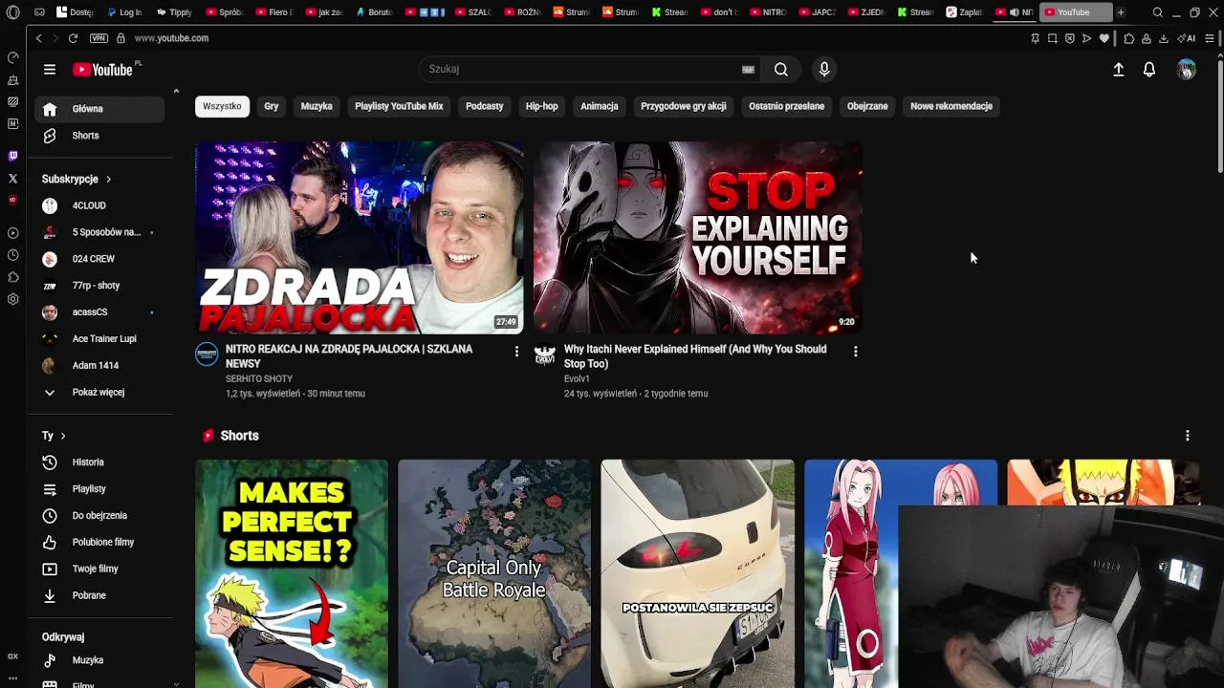The image size is (1224, 688).
Task: Select the Wszystko filter chip
Action: coord(222,106)
